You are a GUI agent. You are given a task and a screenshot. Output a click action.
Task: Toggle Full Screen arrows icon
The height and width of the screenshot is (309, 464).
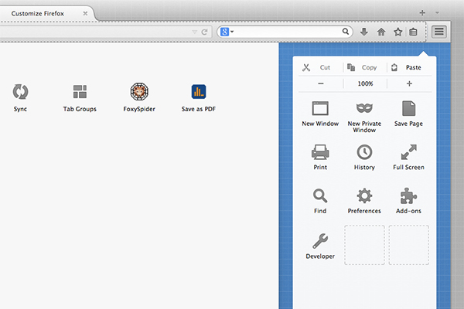pos(408,152)
